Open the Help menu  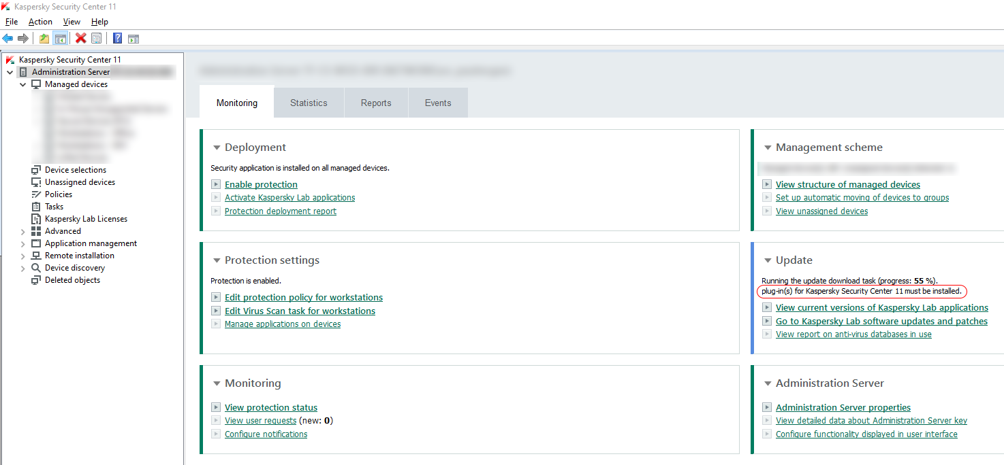pos(99,22)
